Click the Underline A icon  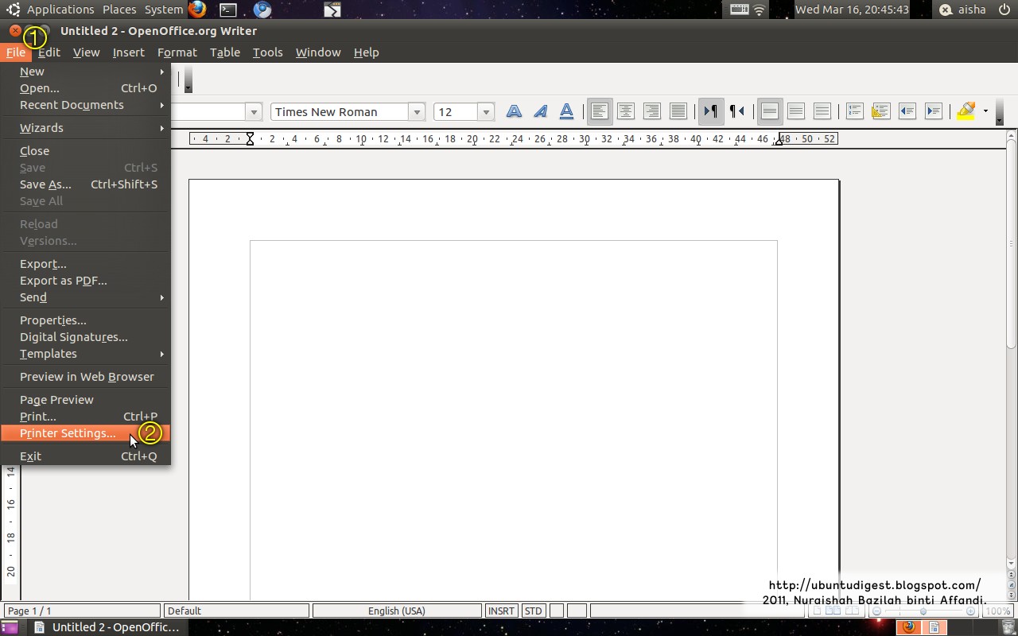[x=566, y=112]
